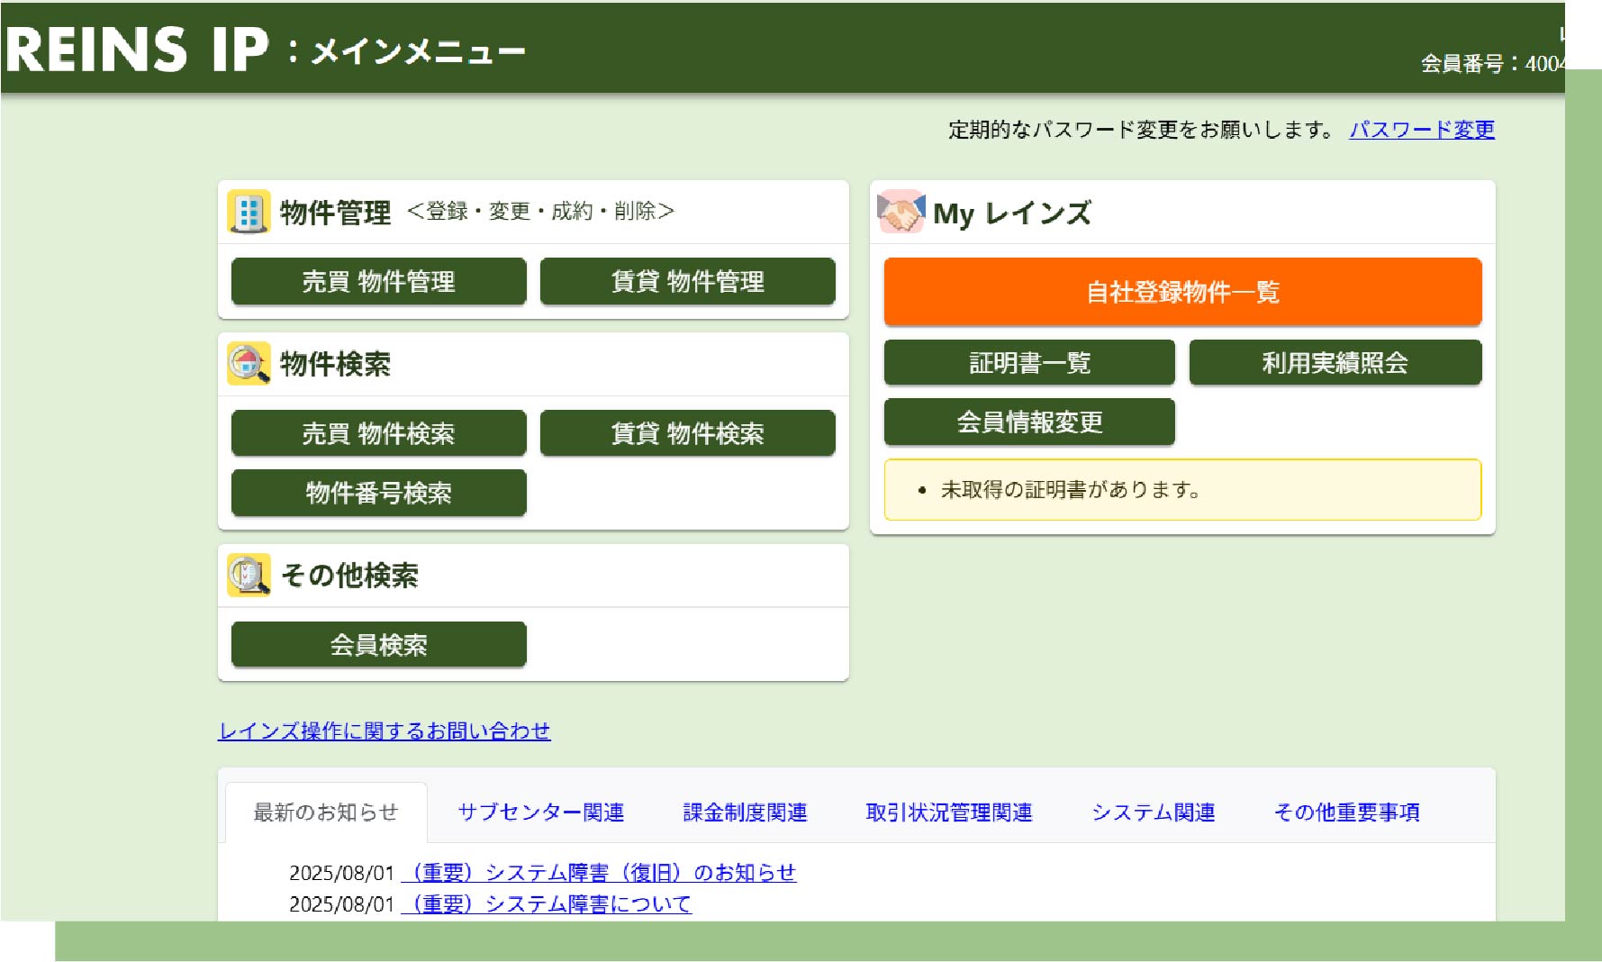This screenshot has width=1602, height=962.
Task: Open 賃貸 物件管理
Action: (x=687, y=282)
